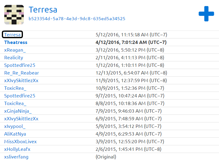Open the Realicity name link
The height and width of the screenshot is (160, 219).
pos(13,58)
